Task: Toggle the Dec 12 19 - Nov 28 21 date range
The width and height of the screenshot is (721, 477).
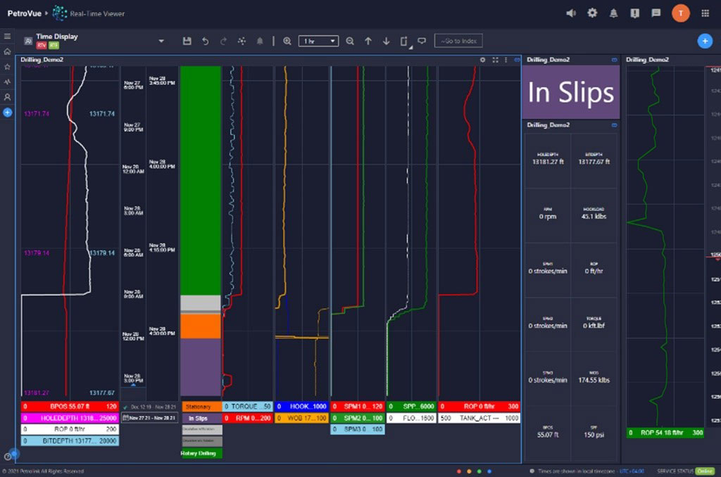Action: 149,407
